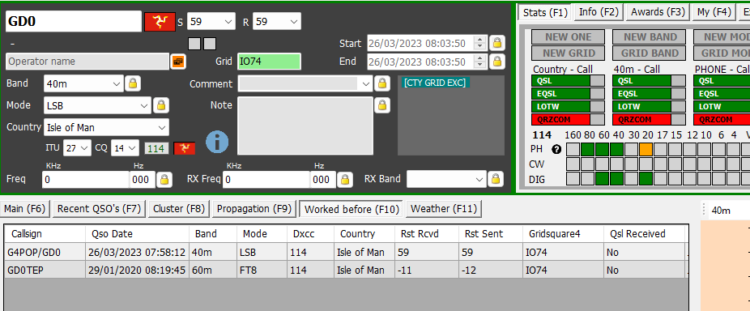This screenshot has width=750, height=311.
Task: Click the green DIG 60m band square
Action: (x=603, y=179)
